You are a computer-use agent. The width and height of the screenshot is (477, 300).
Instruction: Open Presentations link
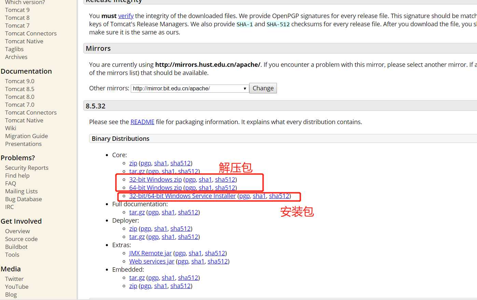click(23, 144)
